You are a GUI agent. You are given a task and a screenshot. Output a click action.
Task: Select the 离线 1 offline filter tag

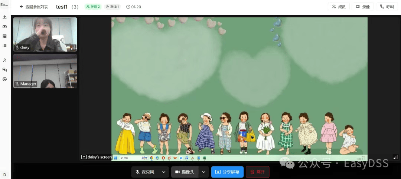coord(113,7)
